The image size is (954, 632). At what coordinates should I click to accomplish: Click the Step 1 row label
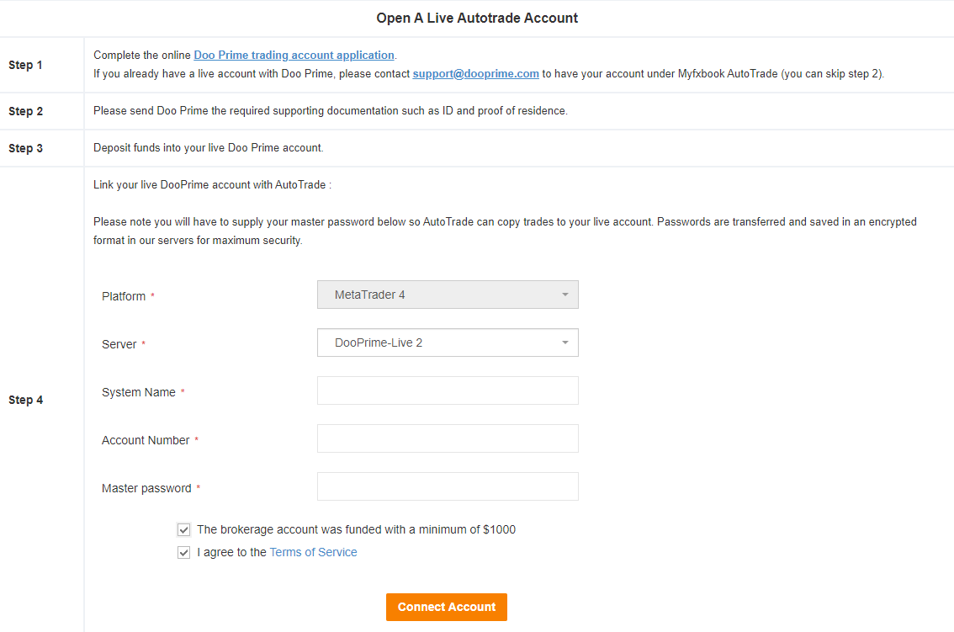point(26,65)
